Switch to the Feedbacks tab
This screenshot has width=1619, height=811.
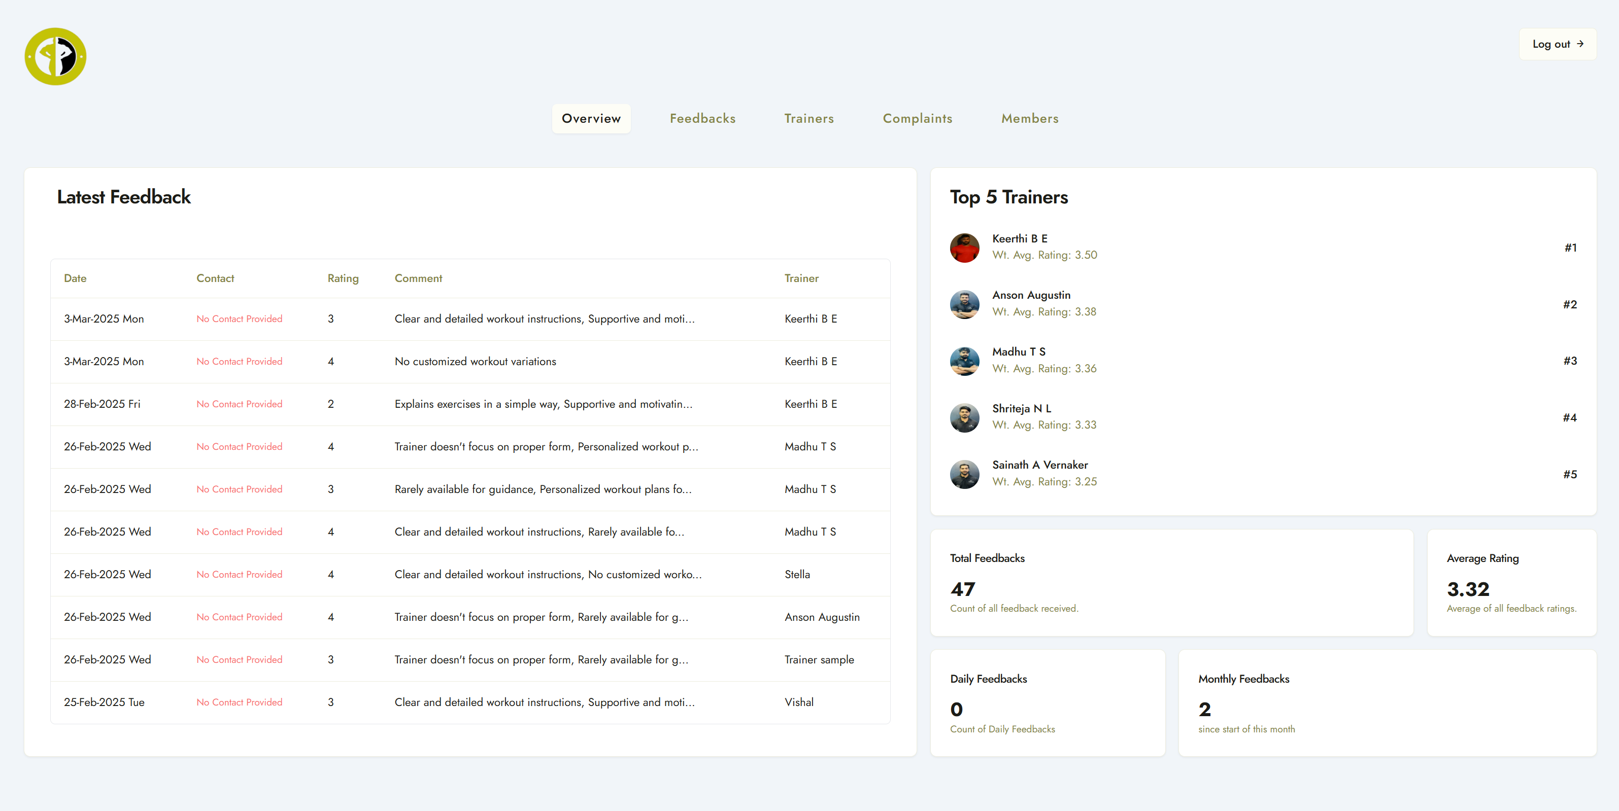click(702, 119)
